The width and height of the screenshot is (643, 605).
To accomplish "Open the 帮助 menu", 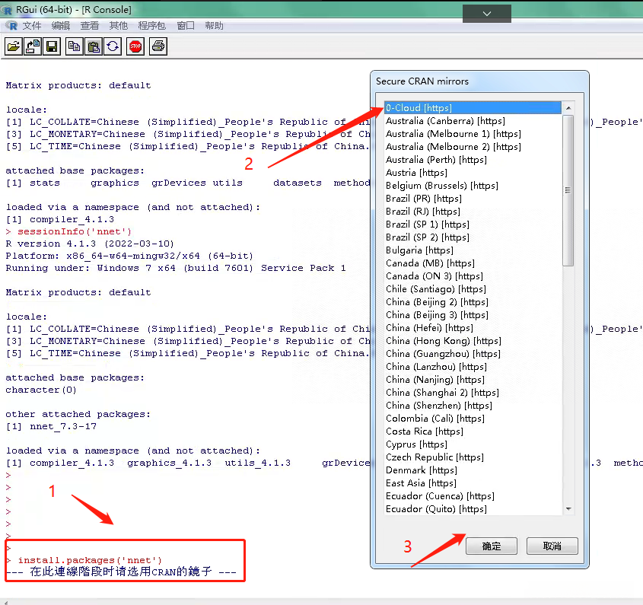I will [x=214, y=26].
